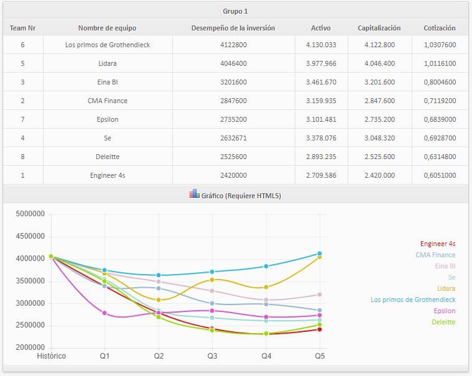Select team name Eina BI in table
The height and width of the screenshot is (376, 472).
tap(108, 82)
